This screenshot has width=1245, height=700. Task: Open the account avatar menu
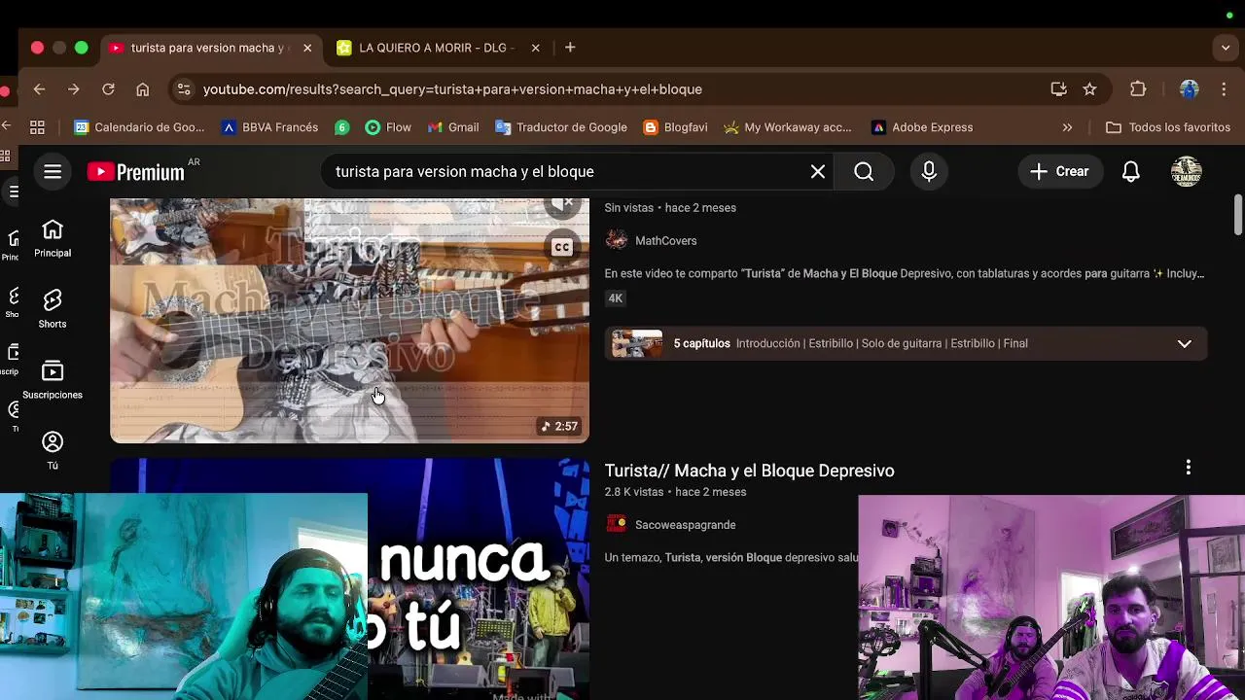1187,172
